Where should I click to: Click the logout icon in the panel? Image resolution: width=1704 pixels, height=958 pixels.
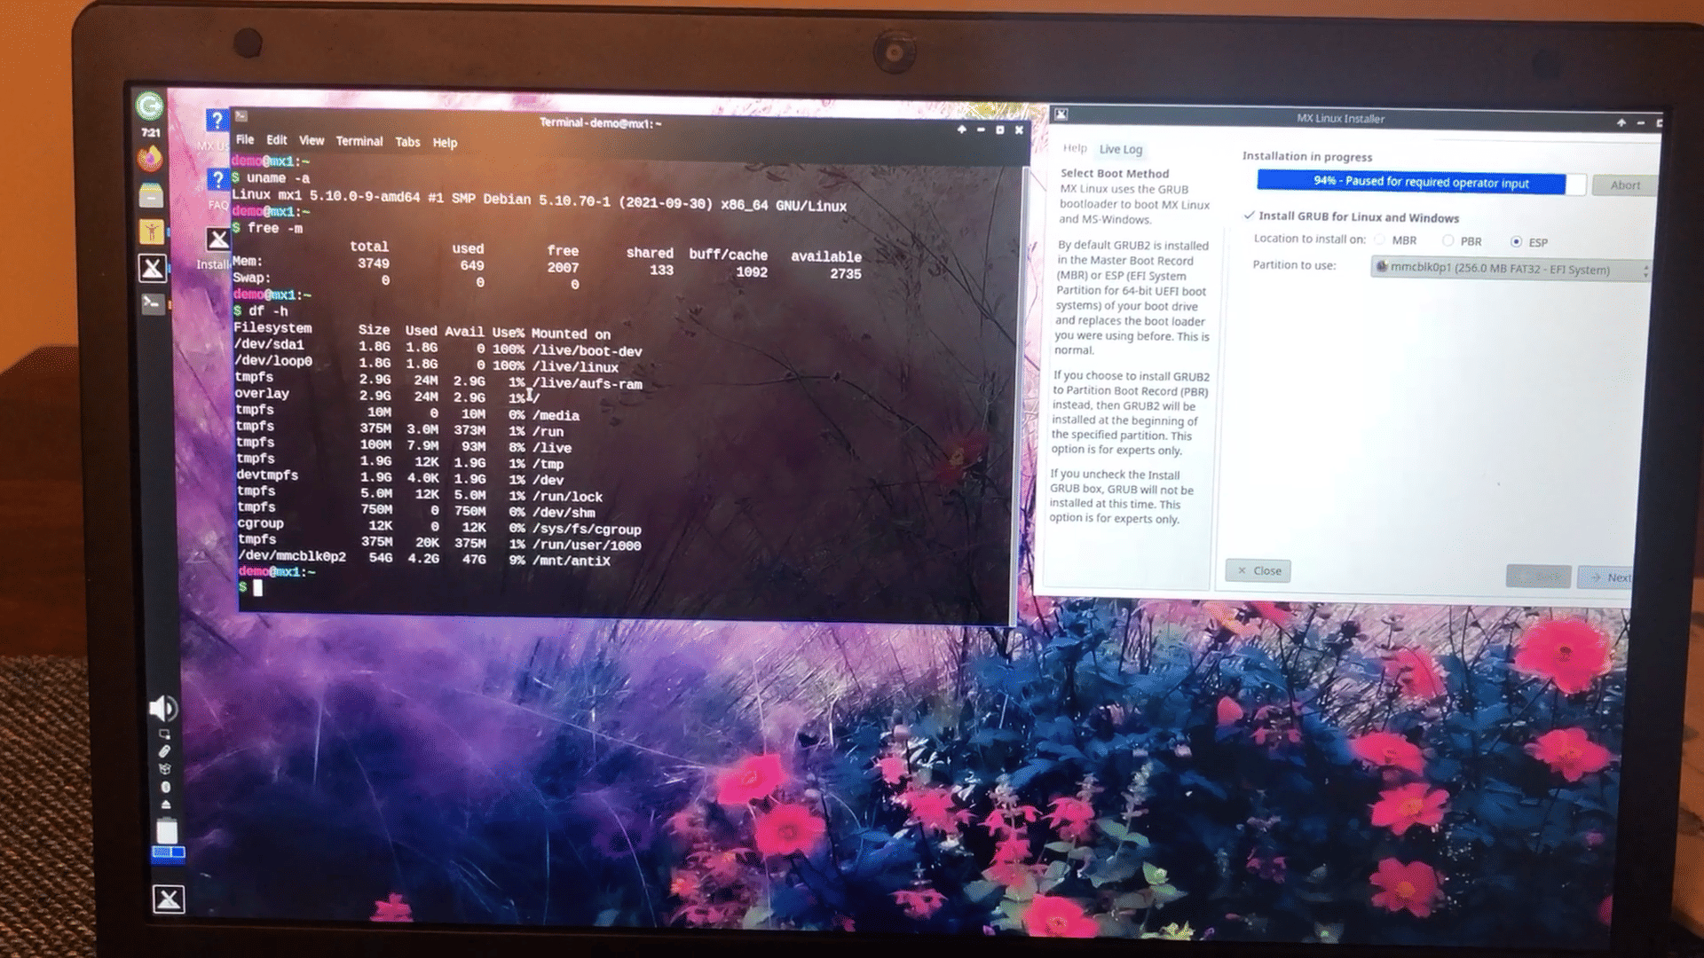[x=149, y=106]
